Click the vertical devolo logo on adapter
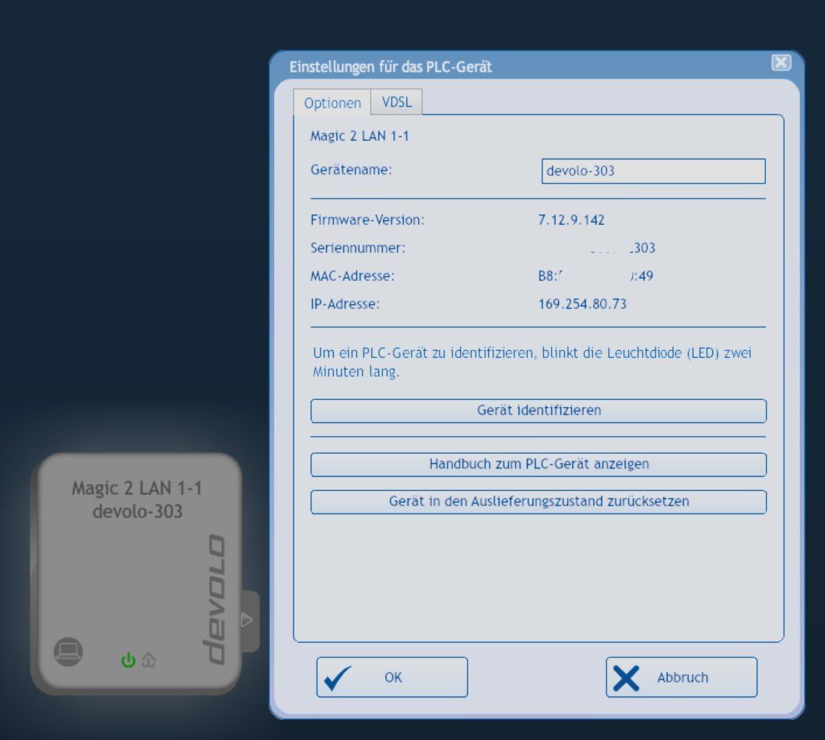Viewport: 825px width, 740px height. tap(214, 600)
